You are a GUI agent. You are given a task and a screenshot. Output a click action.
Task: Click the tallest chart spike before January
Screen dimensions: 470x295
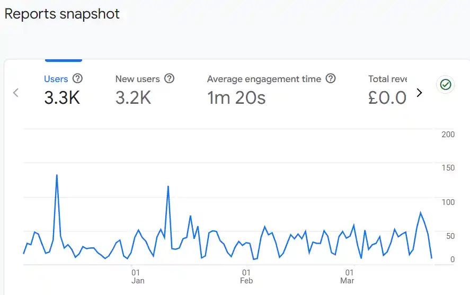click(x=57, y=175)
